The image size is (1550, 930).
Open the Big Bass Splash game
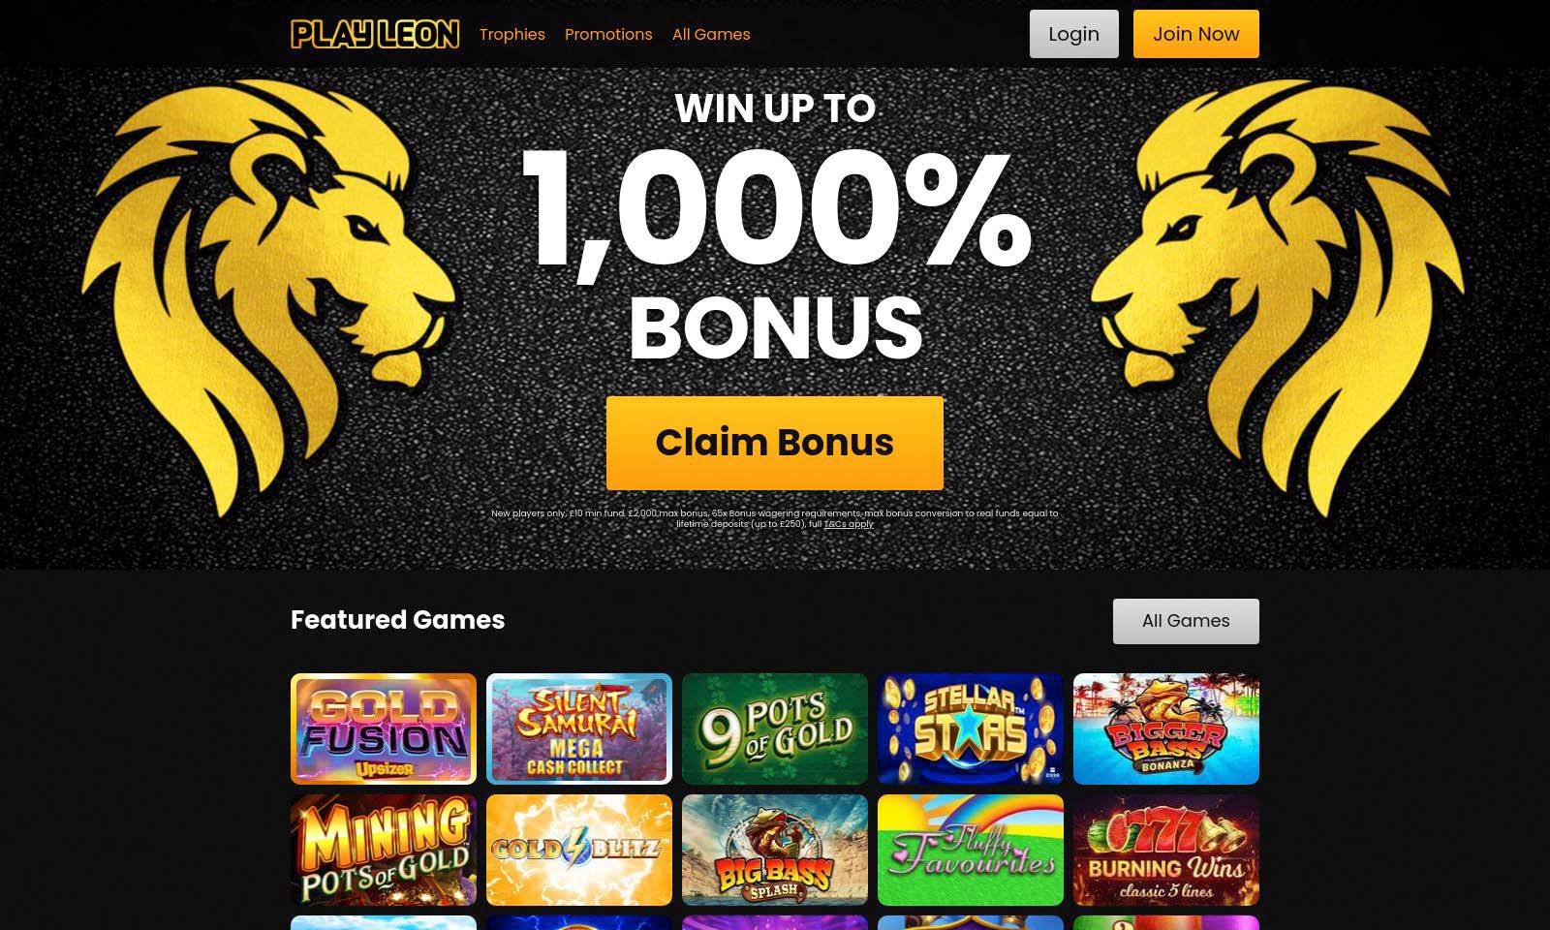coord(775,850)
